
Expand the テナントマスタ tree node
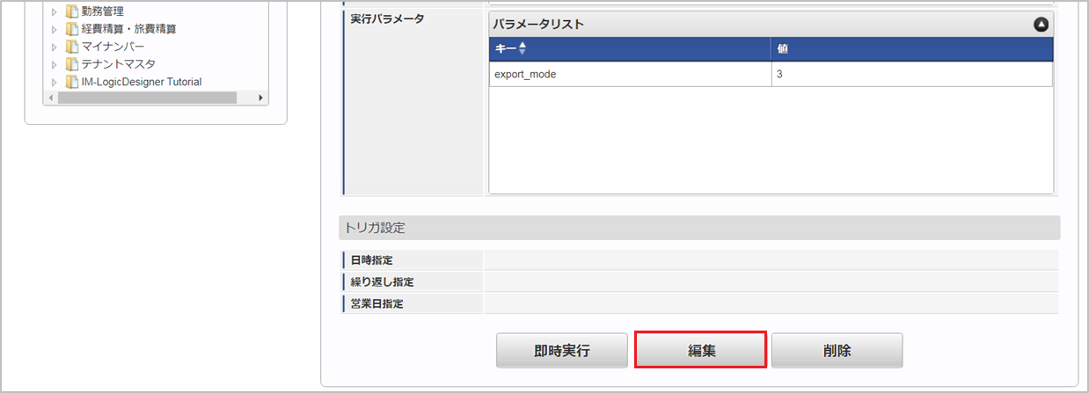coord(55,64)
